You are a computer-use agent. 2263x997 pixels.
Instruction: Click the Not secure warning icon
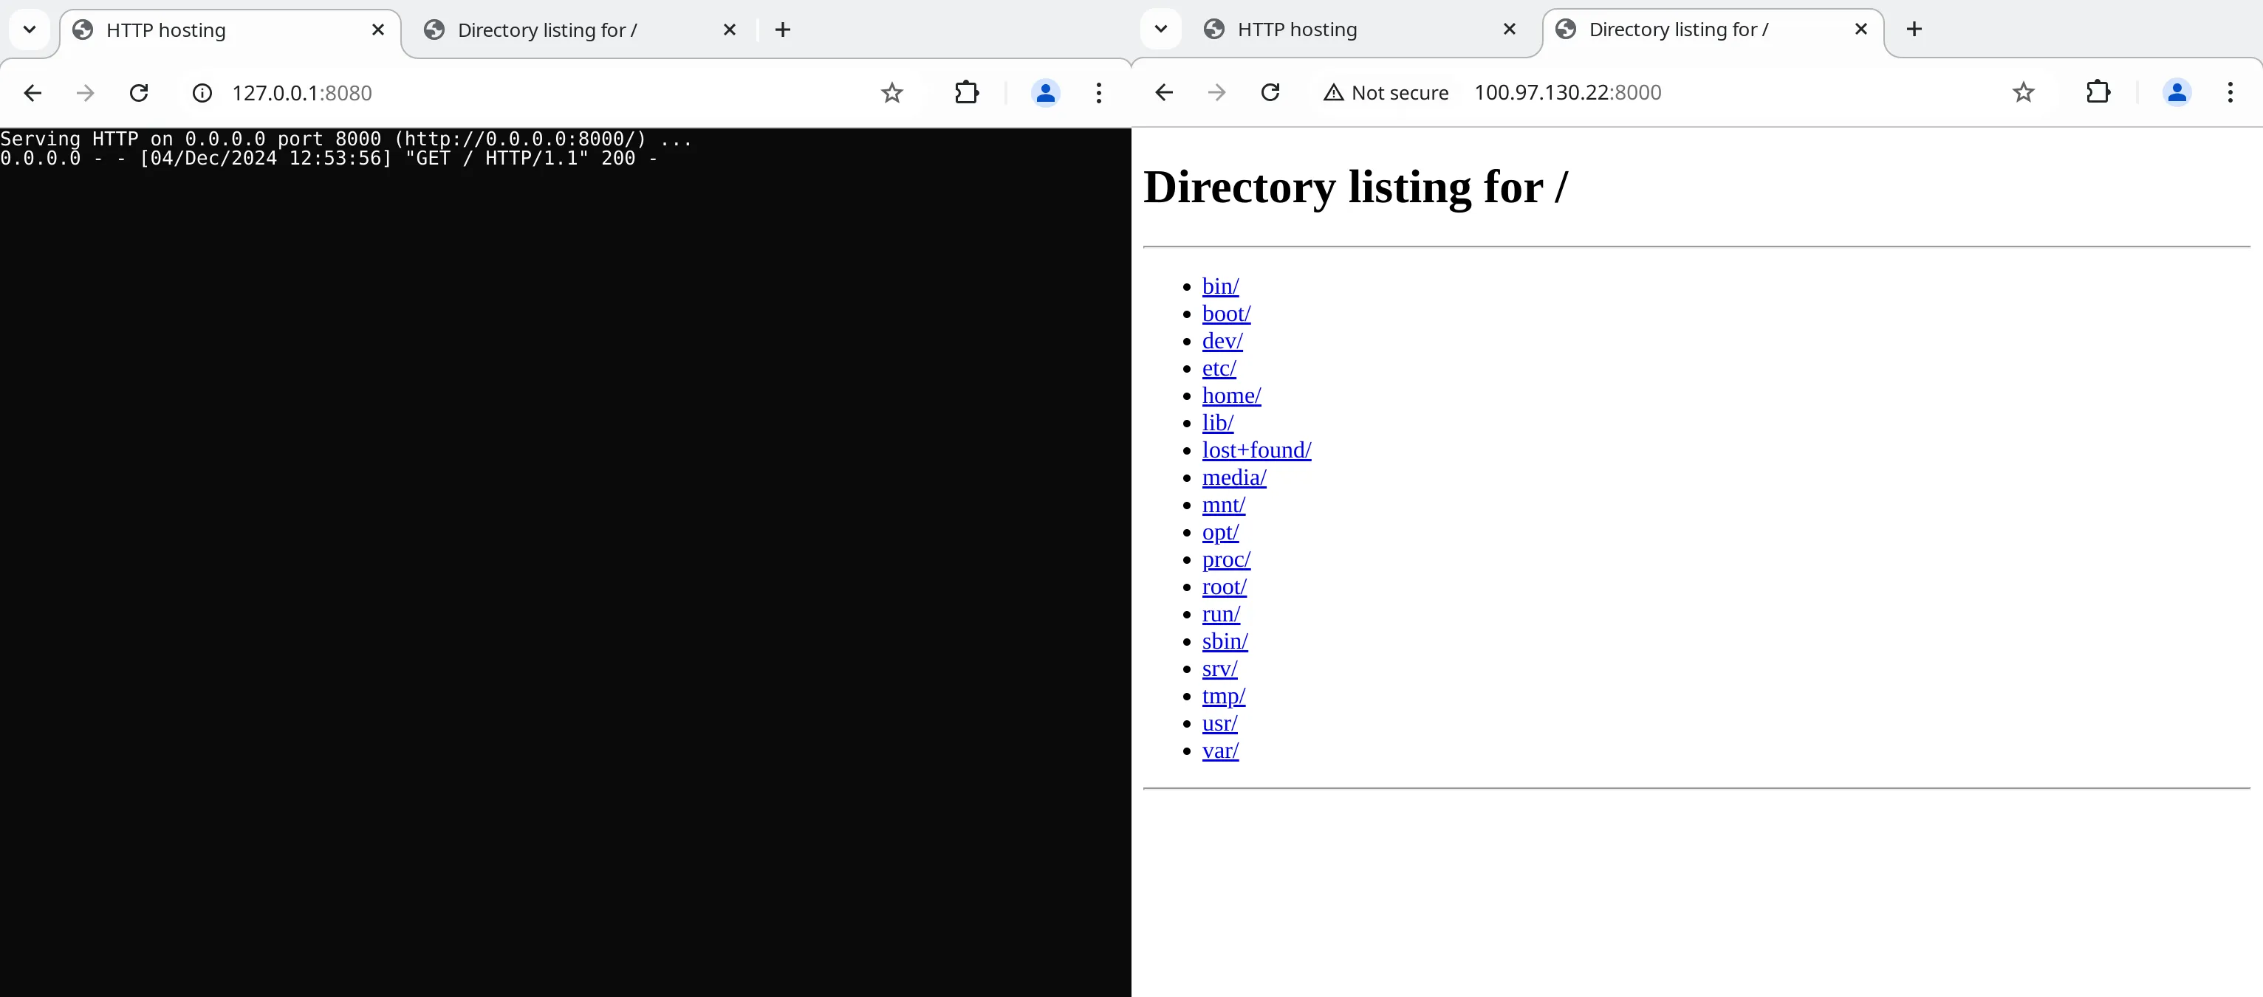point(1332,92)
